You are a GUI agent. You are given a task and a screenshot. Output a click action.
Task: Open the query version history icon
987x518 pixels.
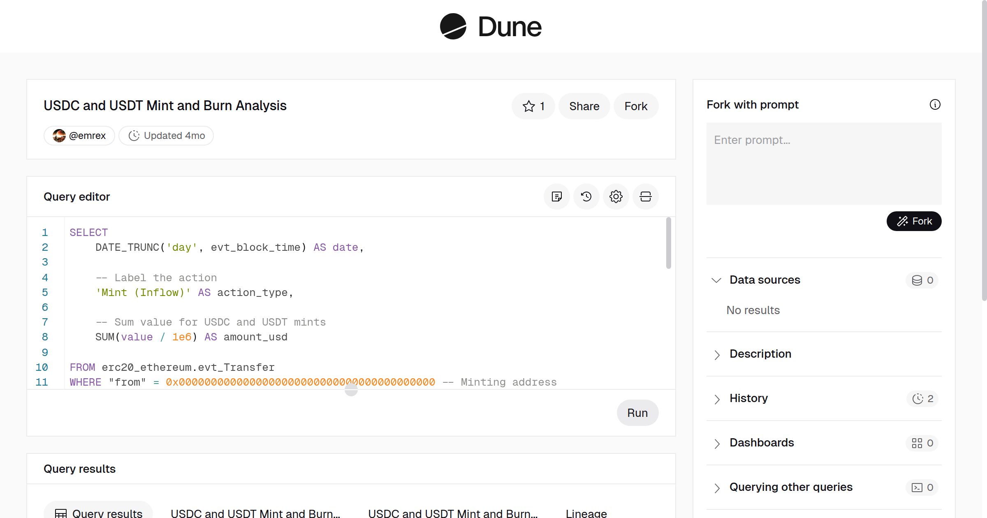point(586,197)
